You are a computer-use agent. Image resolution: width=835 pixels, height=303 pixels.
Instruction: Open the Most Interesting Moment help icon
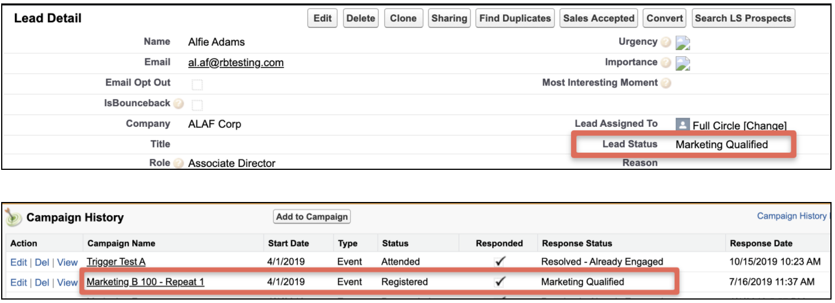(x=666, y=84)
